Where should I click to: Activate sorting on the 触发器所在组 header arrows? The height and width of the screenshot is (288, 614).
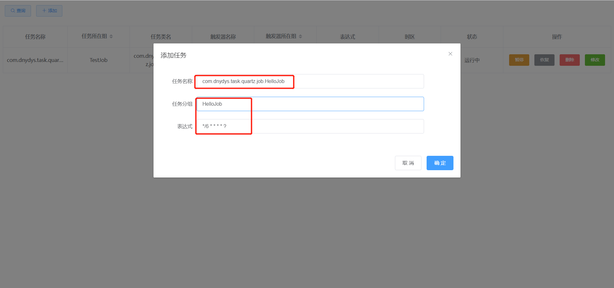click(x=300, y=36)
